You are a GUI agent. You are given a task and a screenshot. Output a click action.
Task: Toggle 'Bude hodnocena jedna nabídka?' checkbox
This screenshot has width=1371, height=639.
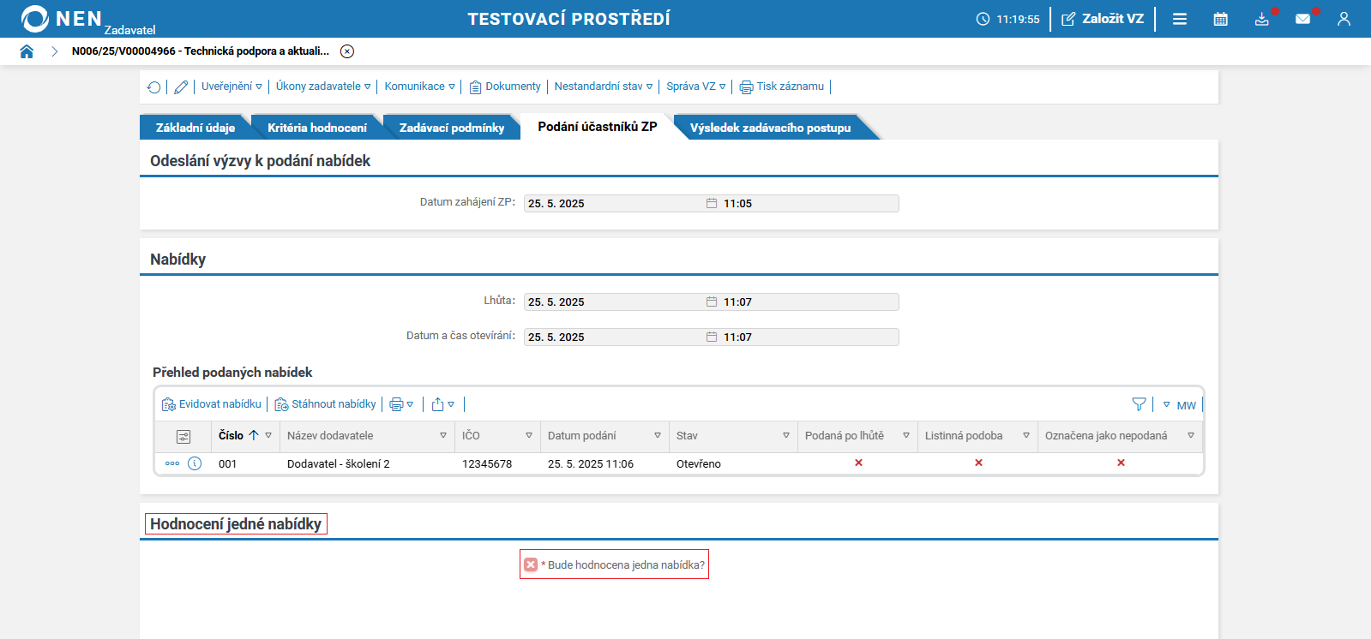531,564
